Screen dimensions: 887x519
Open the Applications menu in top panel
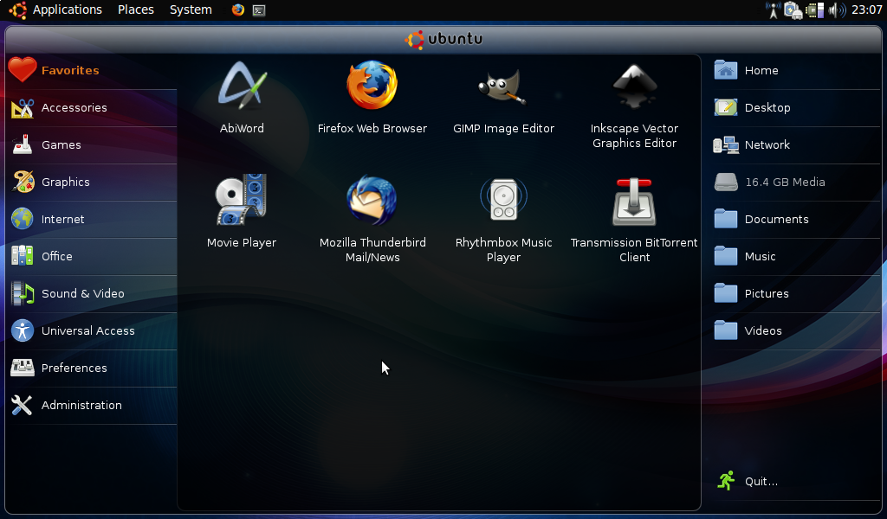[x=68, y=10]
